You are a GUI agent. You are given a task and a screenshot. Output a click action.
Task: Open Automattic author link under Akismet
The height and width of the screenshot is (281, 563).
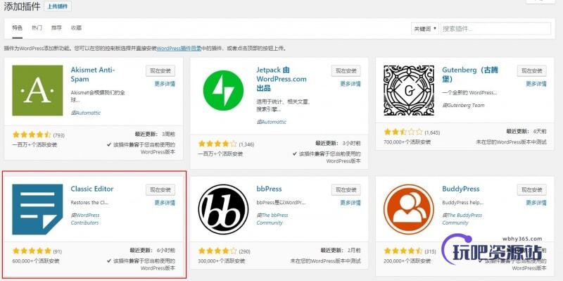89,113
